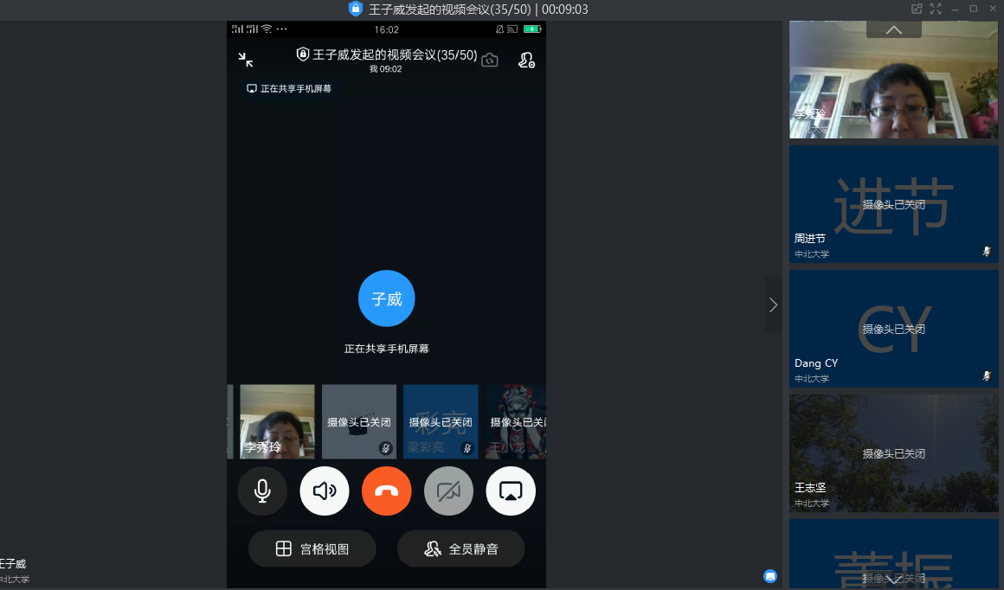Viewport: 1004px width, 590px height.
Task: Minimize the call view with shrink arrows
Action: [246, 59]
